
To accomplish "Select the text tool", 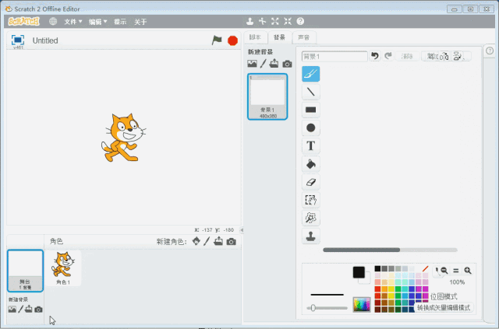I will (310, 145).
